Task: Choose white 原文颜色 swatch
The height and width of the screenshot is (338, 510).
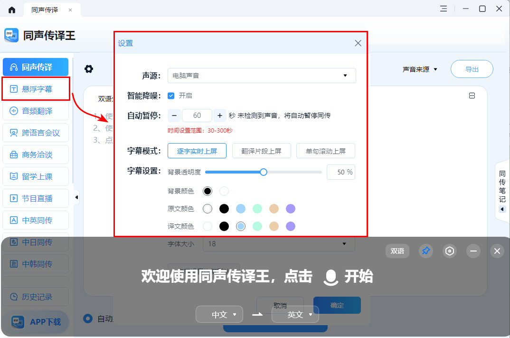Action: click(207, 209)
